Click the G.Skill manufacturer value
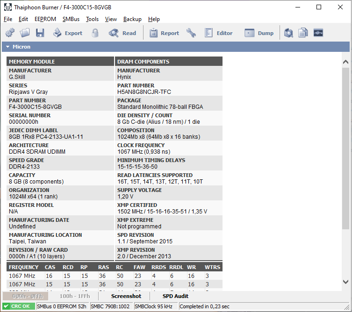352x312 pixels. click(17, 77)
